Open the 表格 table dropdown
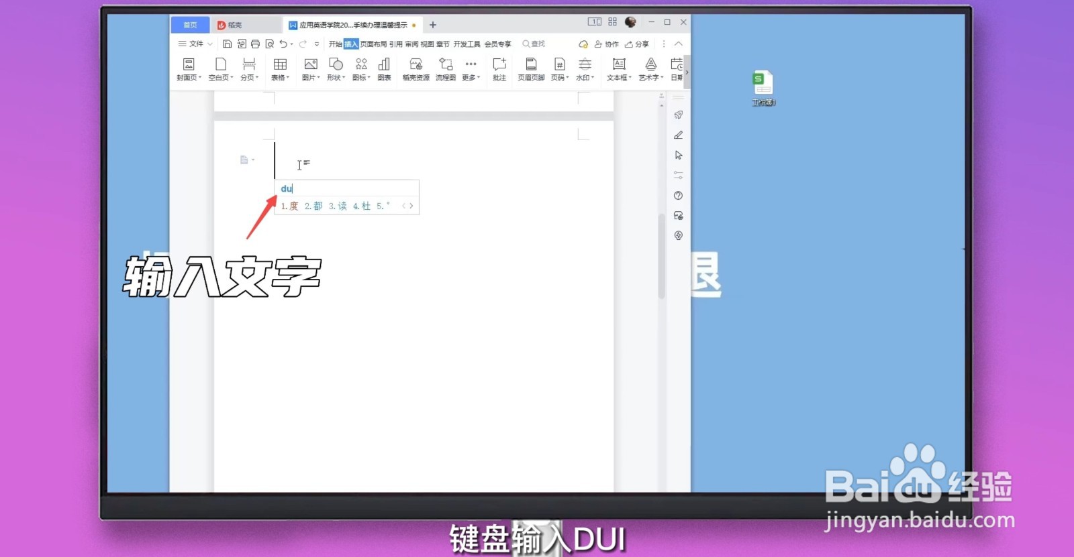Image resolution: width=1074 pixels, height=557 pixels. (280, 69)
